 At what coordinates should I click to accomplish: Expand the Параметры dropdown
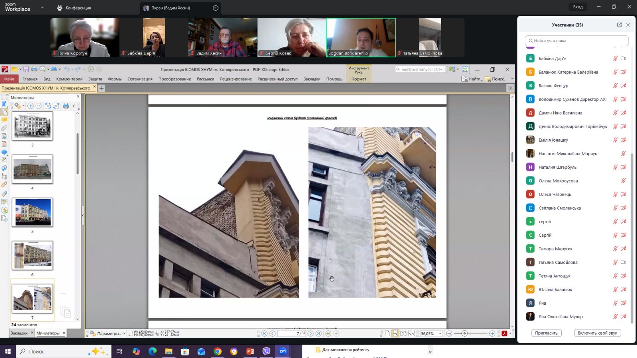(x=124, y=333)
